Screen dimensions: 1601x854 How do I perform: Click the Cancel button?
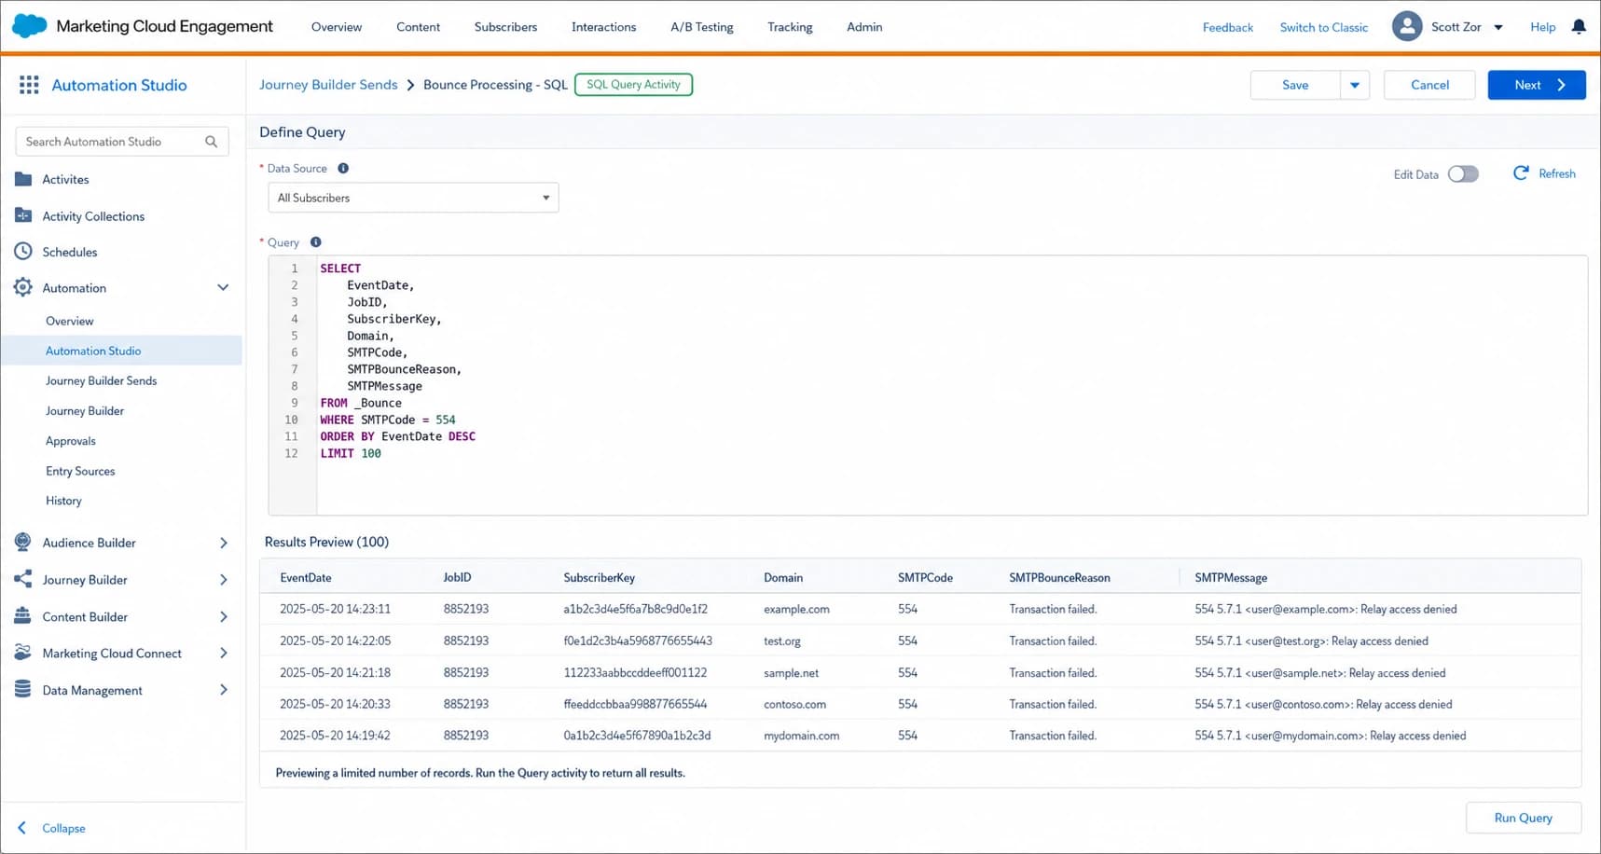pos(1429,85)
